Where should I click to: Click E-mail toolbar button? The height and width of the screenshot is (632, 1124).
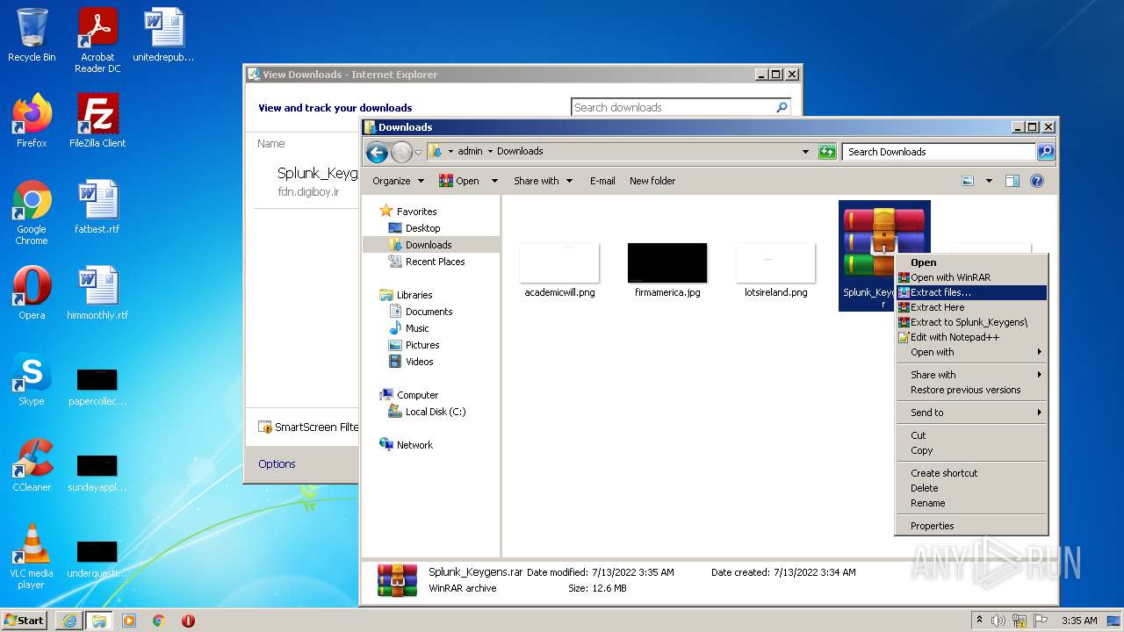602,181
